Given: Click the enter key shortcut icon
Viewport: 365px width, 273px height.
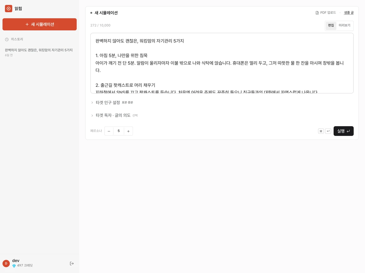Looking at the screenshot, I should point(328,131).
